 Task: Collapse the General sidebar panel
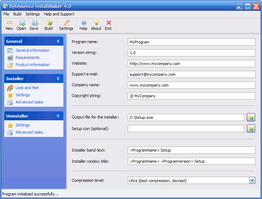[58, 41]
